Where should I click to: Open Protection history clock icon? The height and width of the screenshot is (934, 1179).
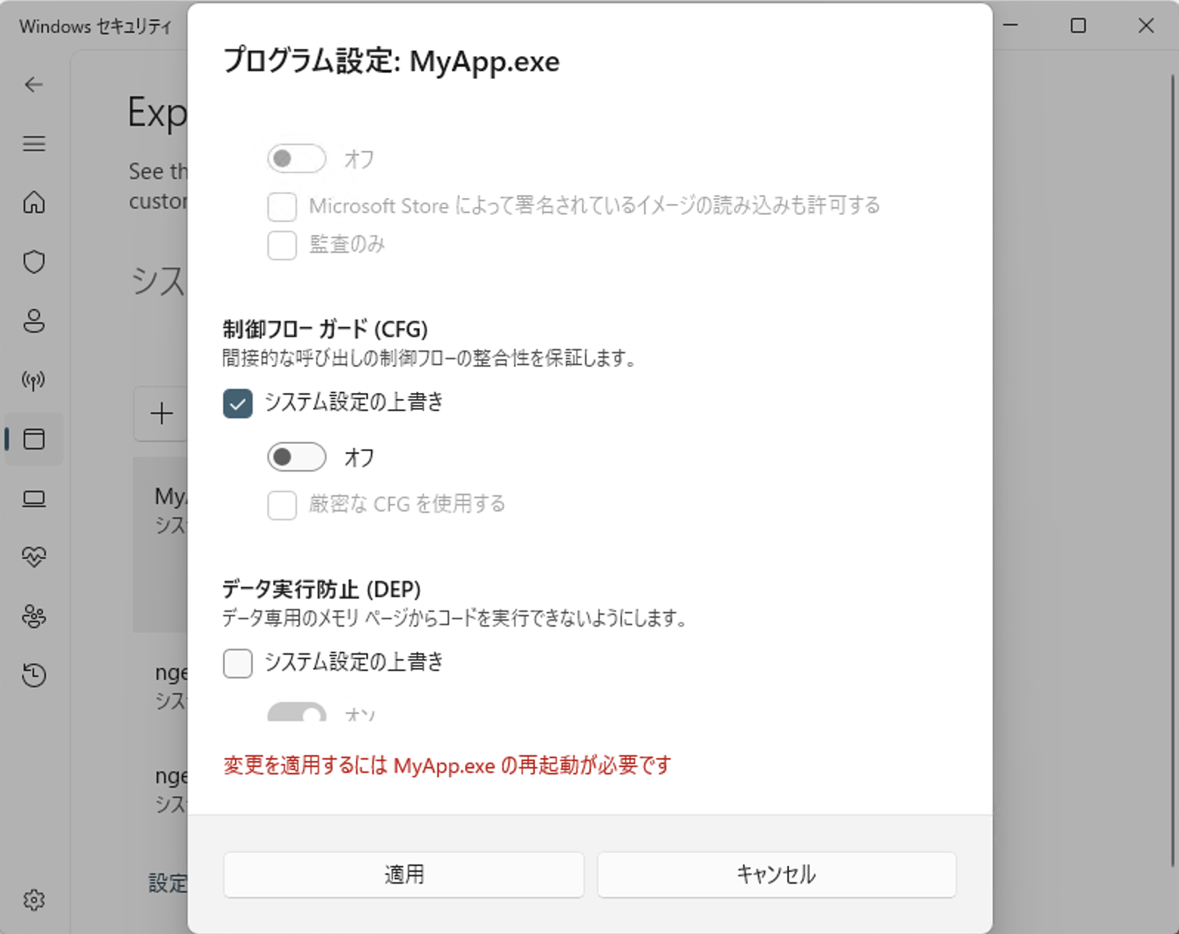pyautogui.click(x=34, y=675)
